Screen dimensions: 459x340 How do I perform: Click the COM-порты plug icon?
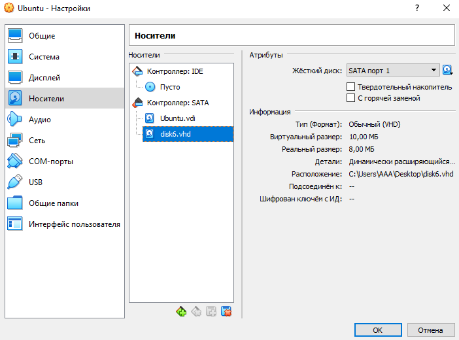[x=14, y=161]
